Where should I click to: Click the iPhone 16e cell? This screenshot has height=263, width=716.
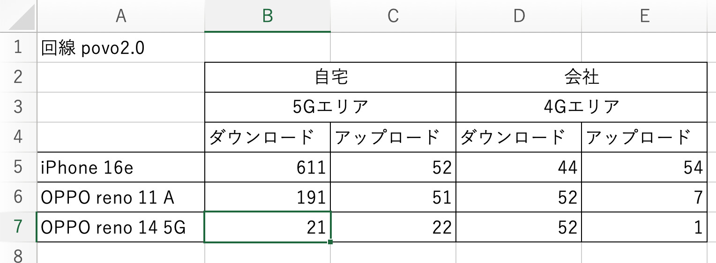[121, 167]
